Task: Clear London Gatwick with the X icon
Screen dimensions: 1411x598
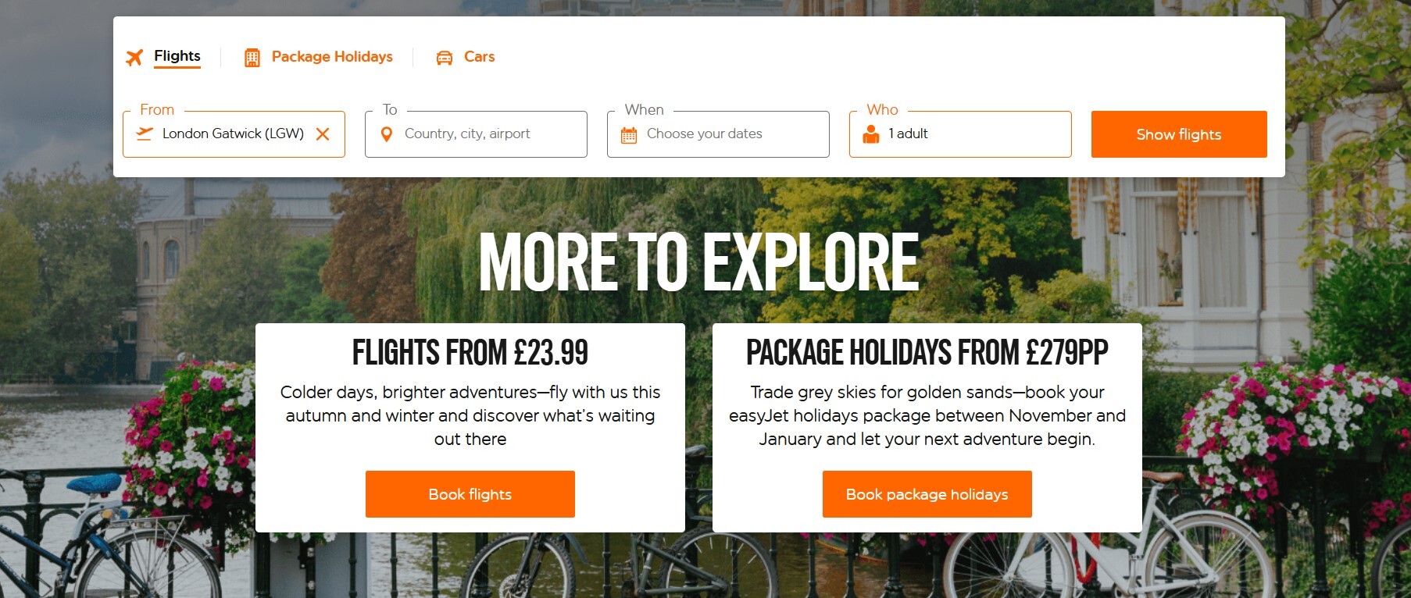Action: (323, 134)
